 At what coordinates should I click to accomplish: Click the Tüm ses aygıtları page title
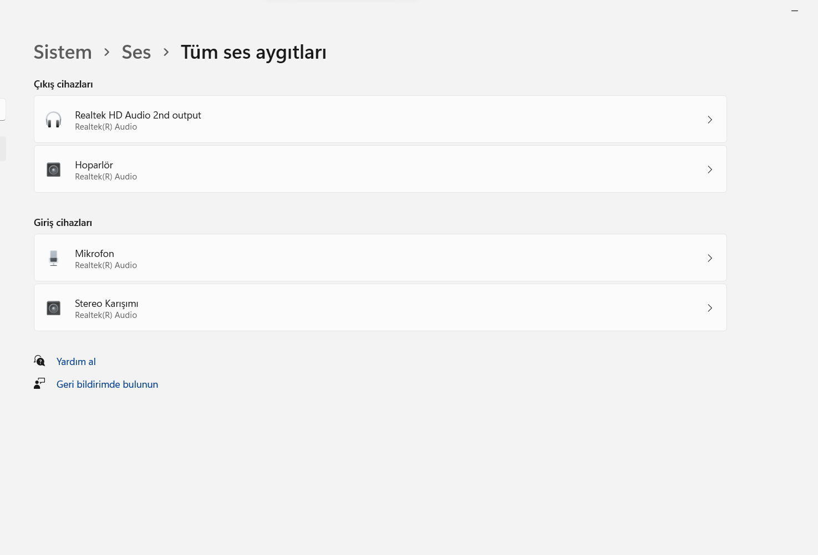click(x=253, y=52)
